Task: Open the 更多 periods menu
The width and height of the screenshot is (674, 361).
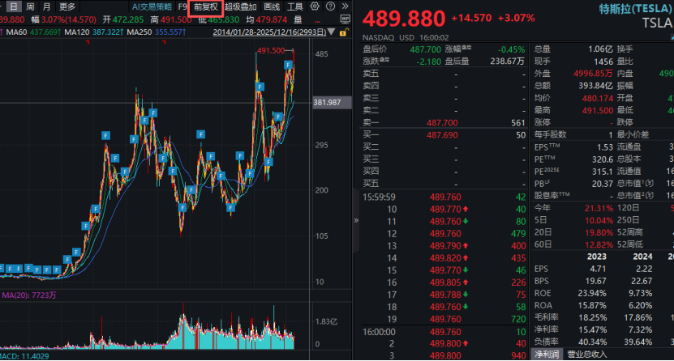Action: [x=67, y=6]
